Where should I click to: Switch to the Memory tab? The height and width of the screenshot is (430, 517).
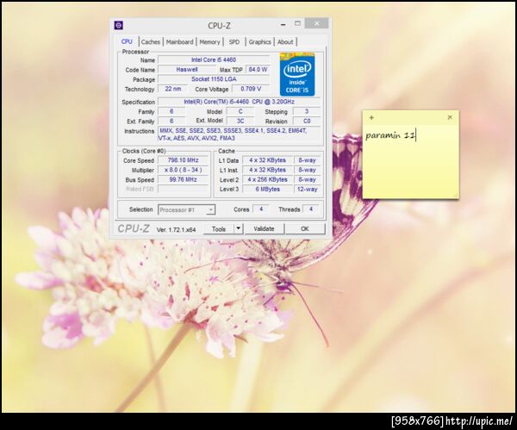tap(209, 42)
